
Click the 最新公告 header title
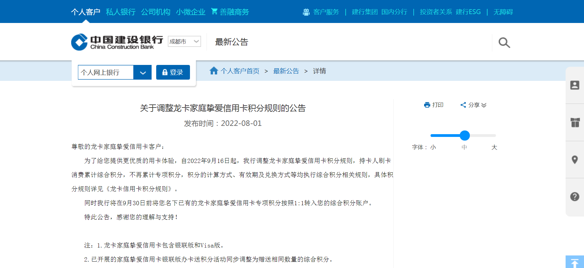(232, 42)
